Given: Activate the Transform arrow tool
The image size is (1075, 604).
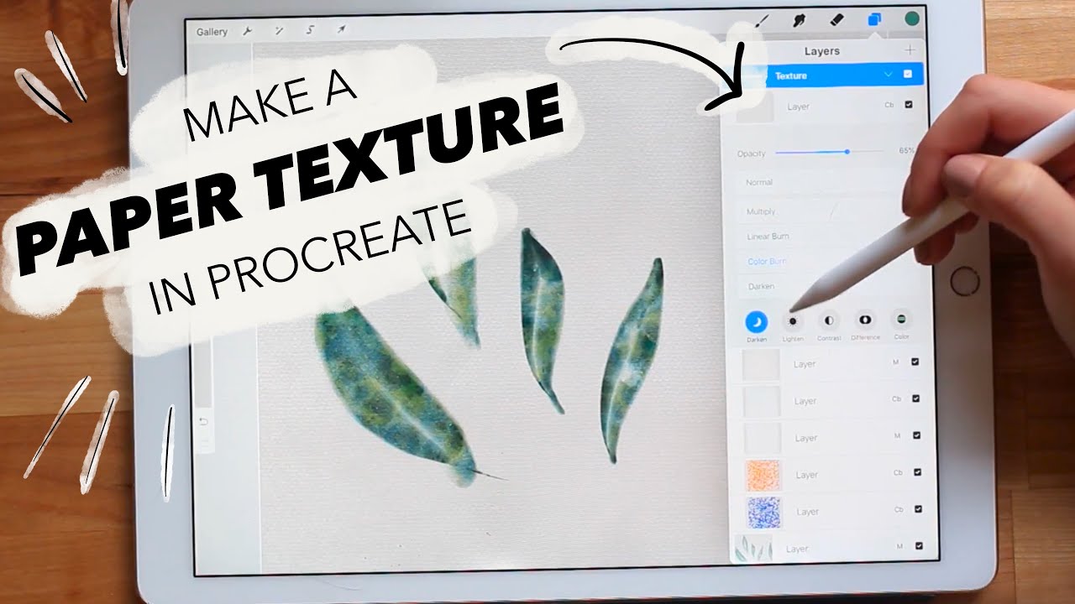Looking at the screenshot, I should 342,30.
